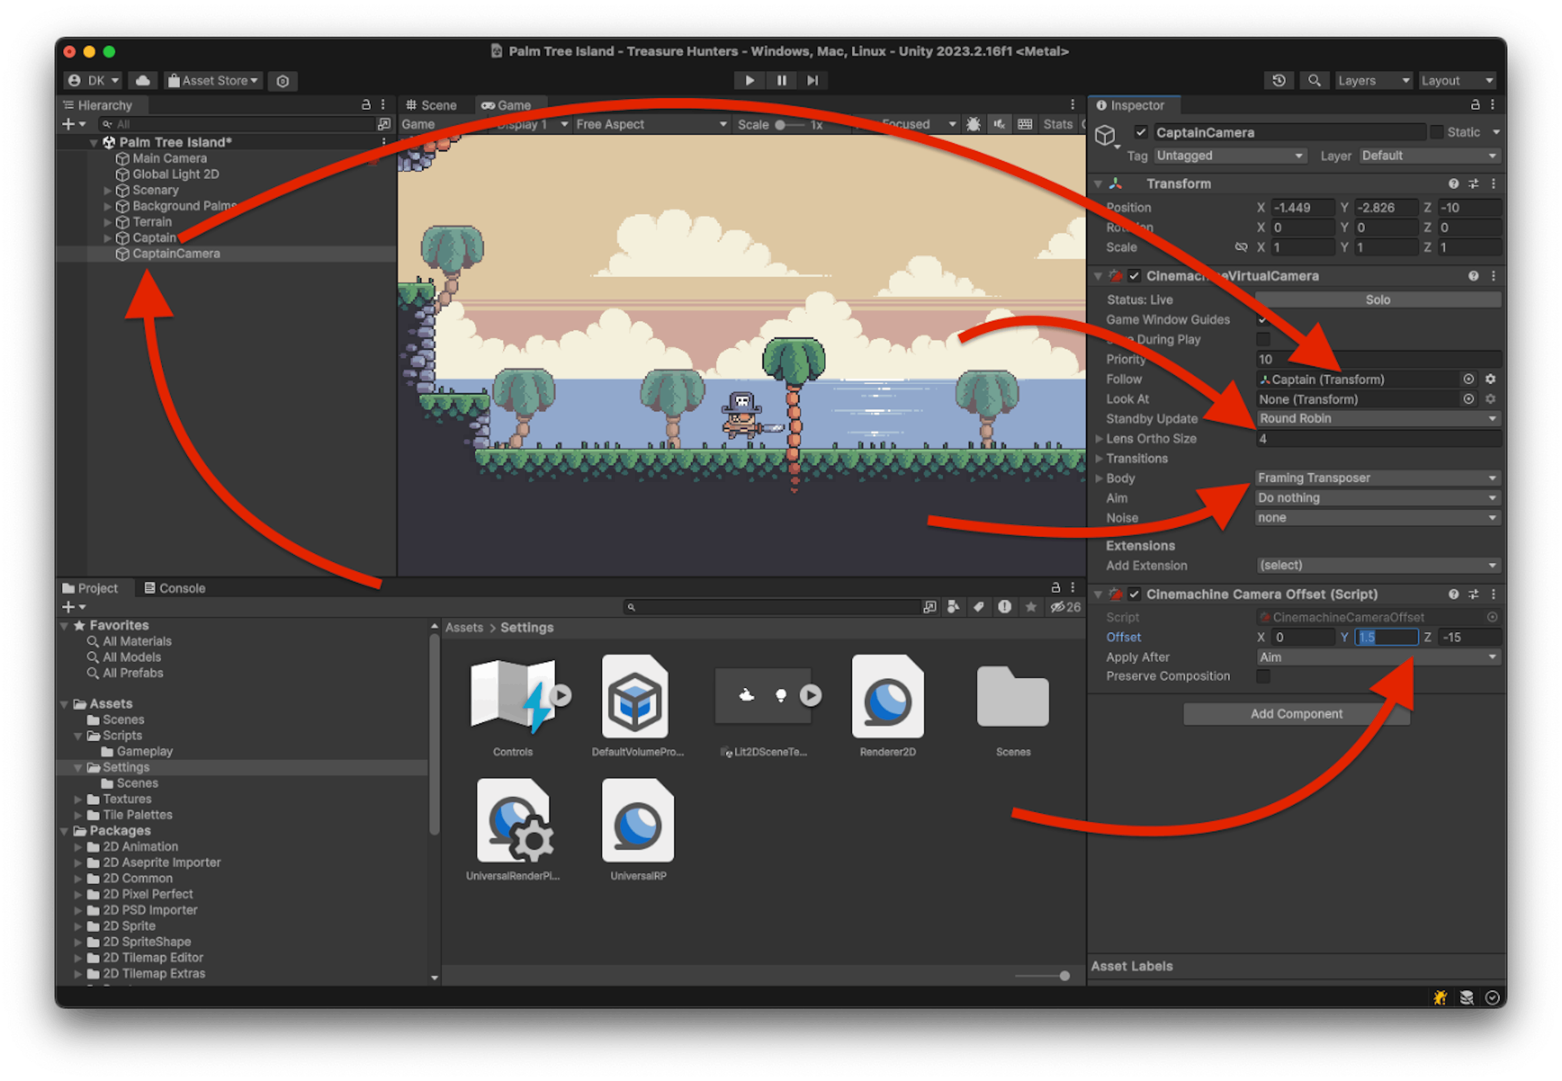Viewport: 1562px width, 1081px height.
Task: Click the Step frame forward button
Action: pyautogui.click(x=812, y=81)
